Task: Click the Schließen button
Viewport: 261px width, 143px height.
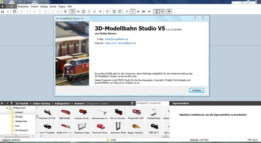Action: tap(196, 90)
